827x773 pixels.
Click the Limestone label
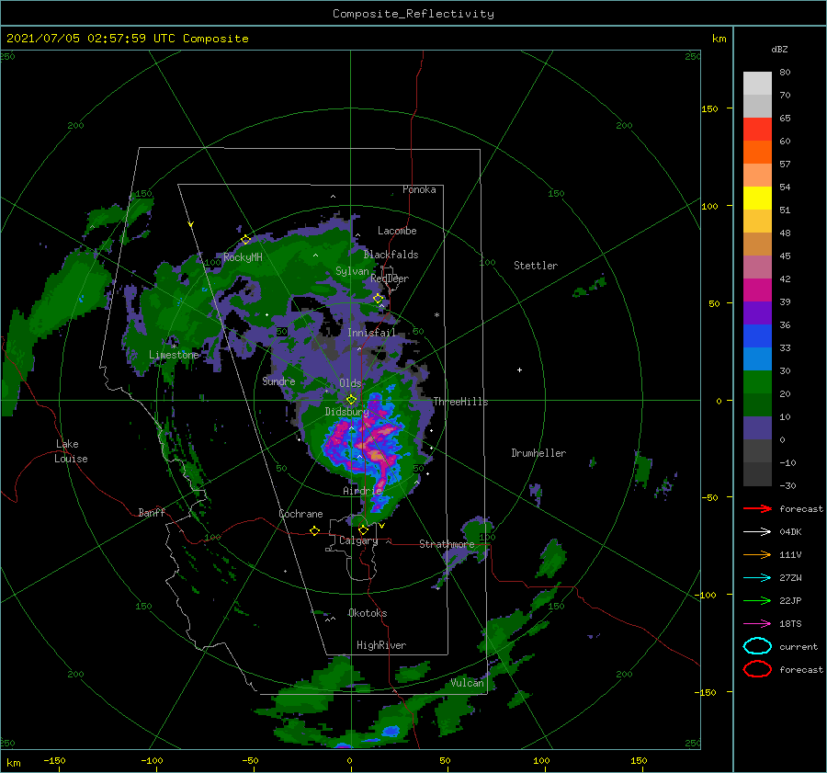click(174, 355)
